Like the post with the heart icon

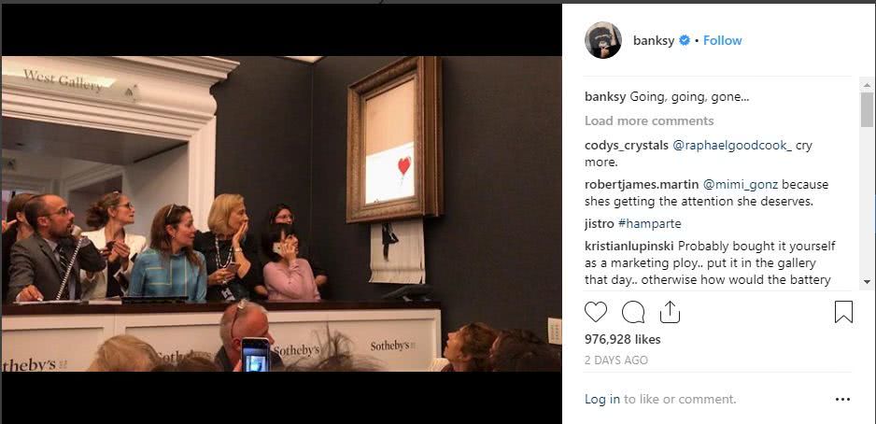pos(596,312)
